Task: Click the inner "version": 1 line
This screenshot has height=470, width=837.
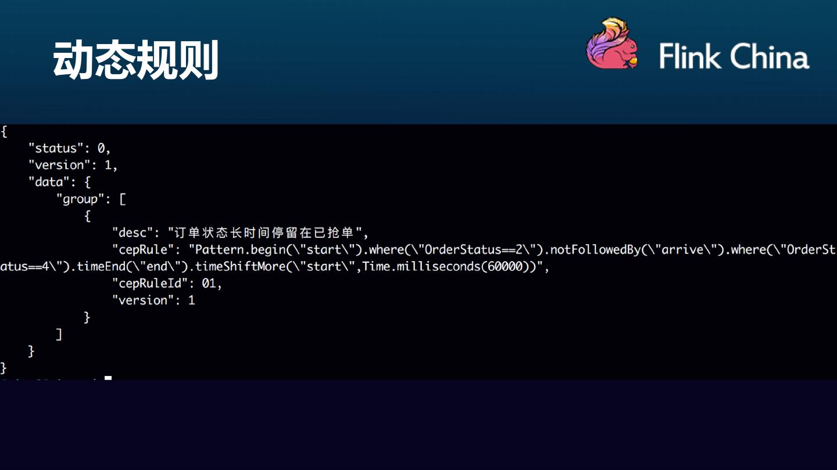Action: click(153, 301)
